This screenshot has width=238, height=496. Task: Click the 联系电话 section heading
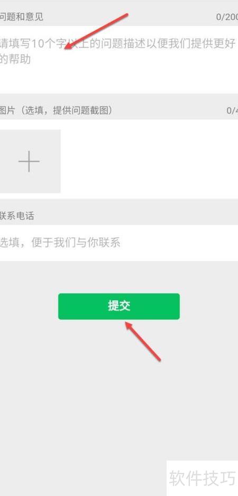tap(17, 216)
